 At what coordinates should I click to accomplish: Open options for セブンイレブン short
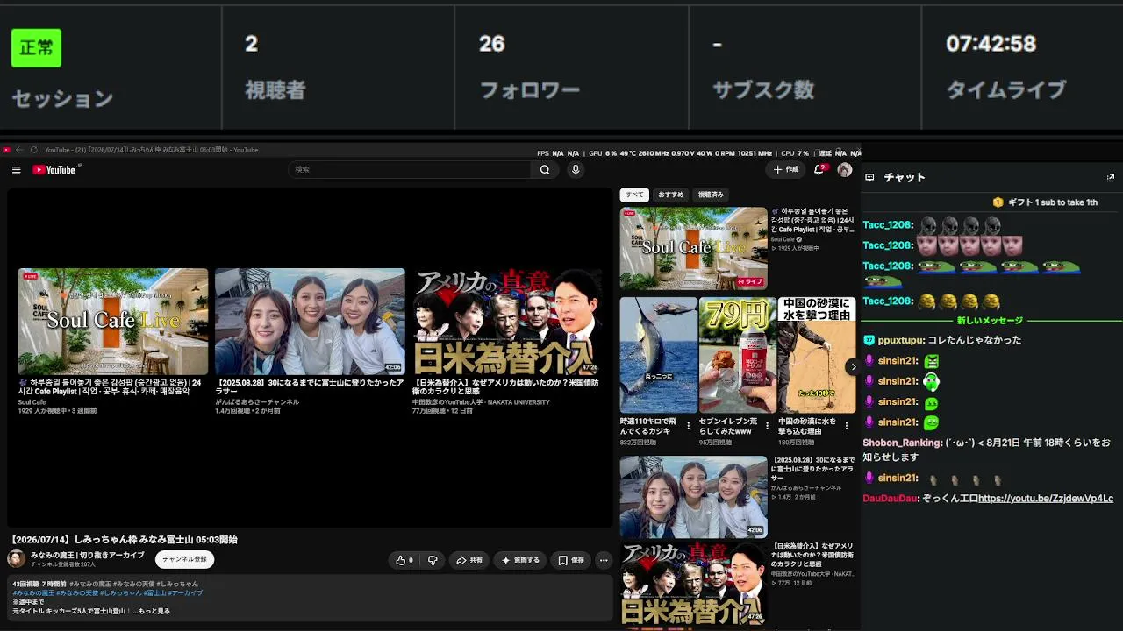click(x=767, y=426)
